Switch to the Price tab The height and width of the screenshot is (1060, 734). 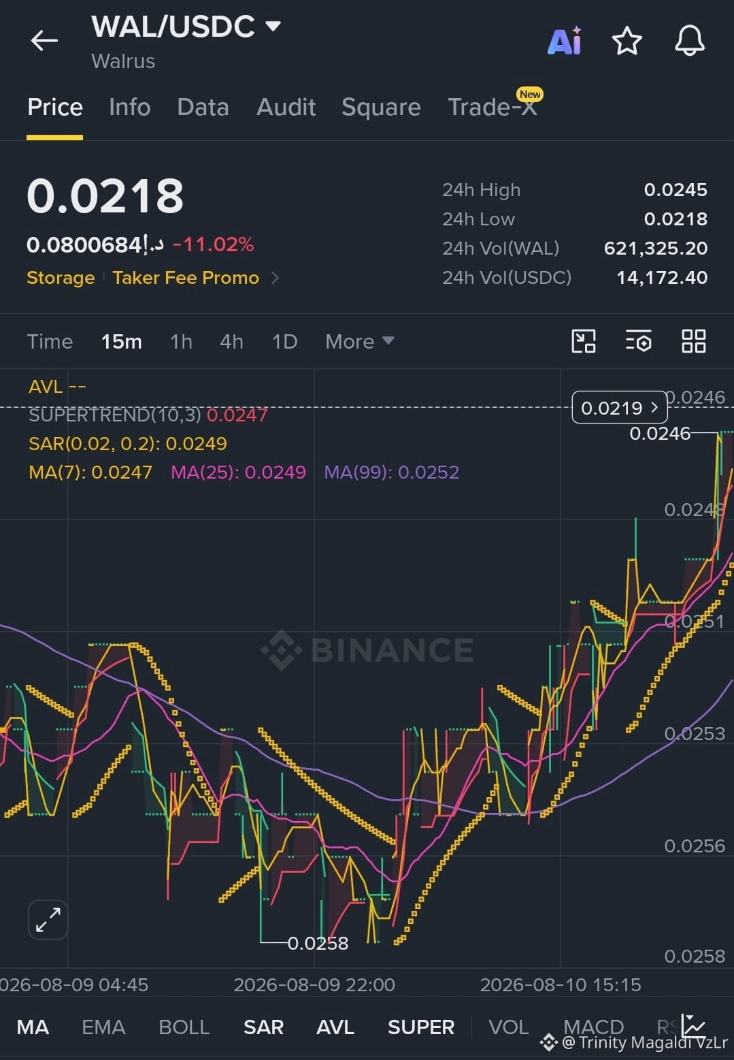point(55,107)
